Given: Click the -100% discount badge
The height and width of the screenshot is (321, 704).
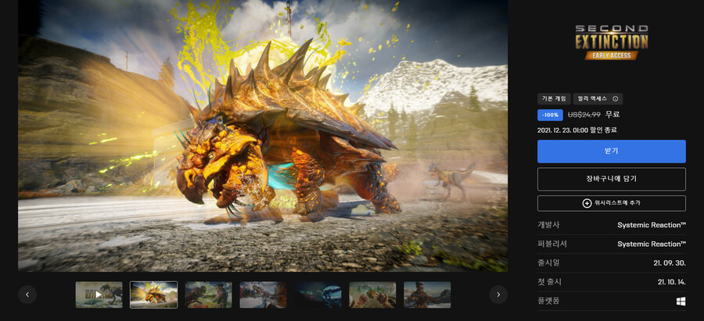Looking at the screenshot, I should [x=550, y=116].
